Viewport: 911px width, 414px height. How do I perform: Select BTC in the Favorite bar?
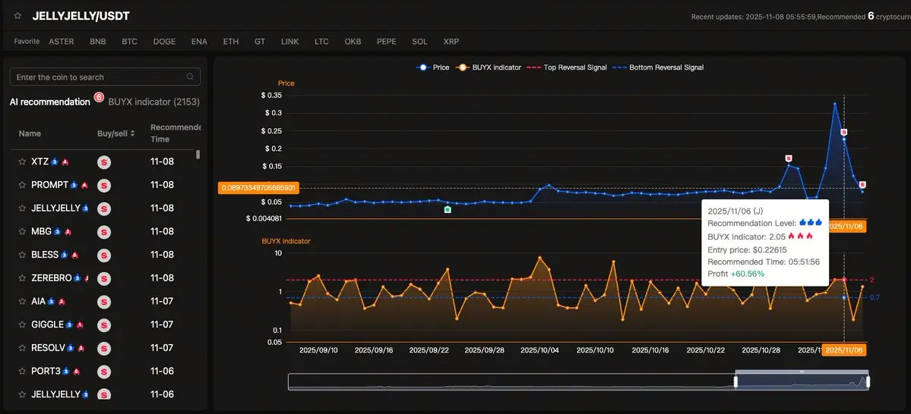click(130, 42)
